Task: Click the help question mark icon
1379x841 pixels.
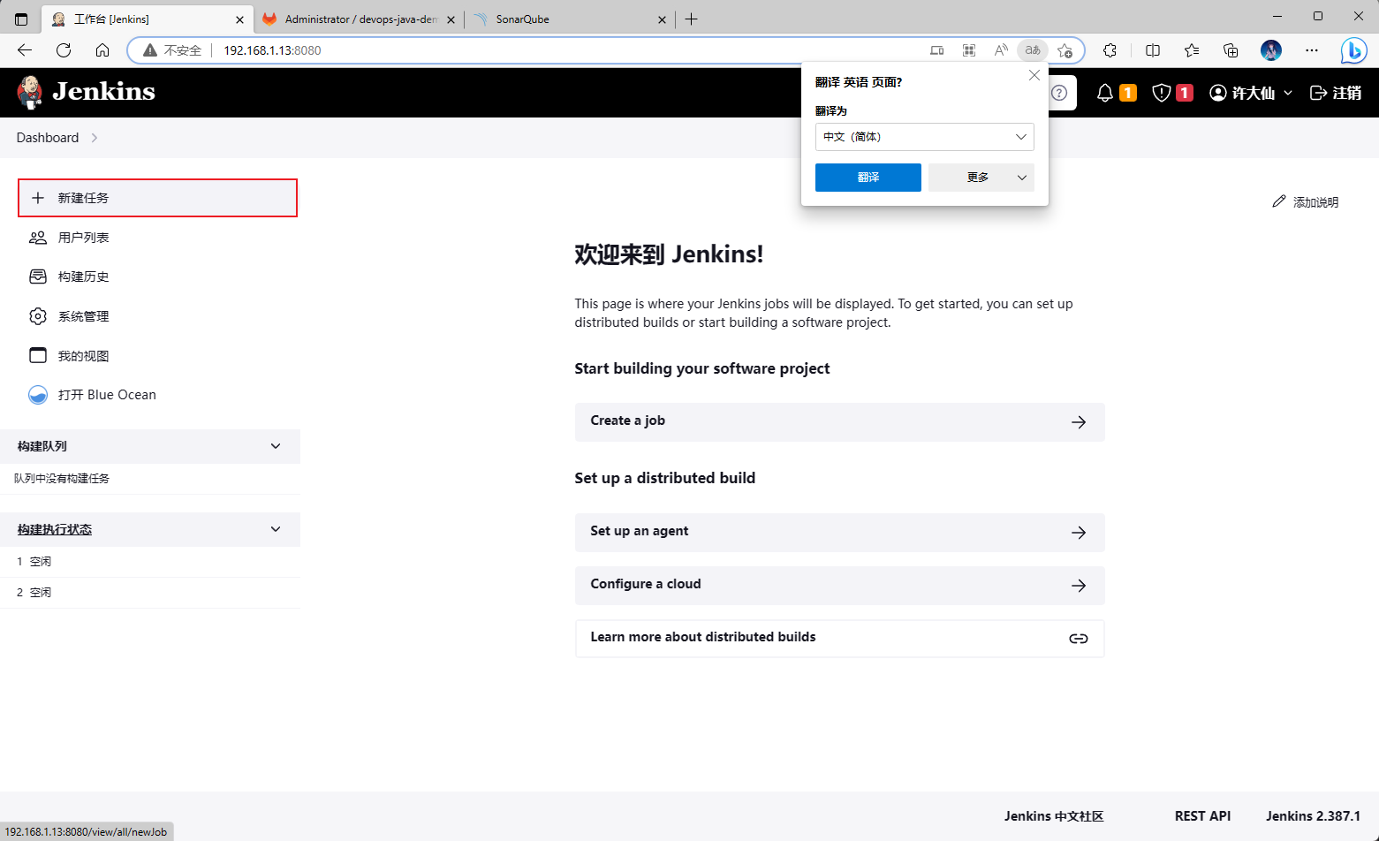Action: [x=1059, y=93]
